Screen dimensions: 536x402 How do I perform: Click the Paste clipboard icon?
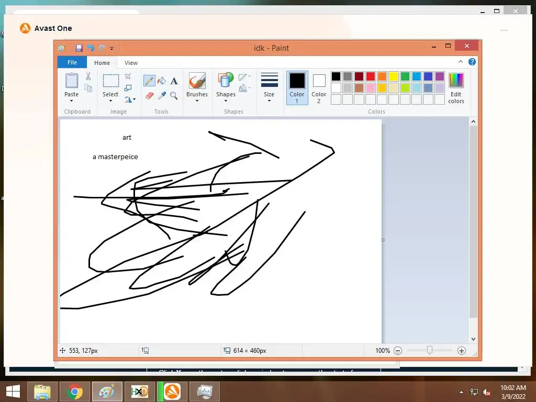pos(72,80)
